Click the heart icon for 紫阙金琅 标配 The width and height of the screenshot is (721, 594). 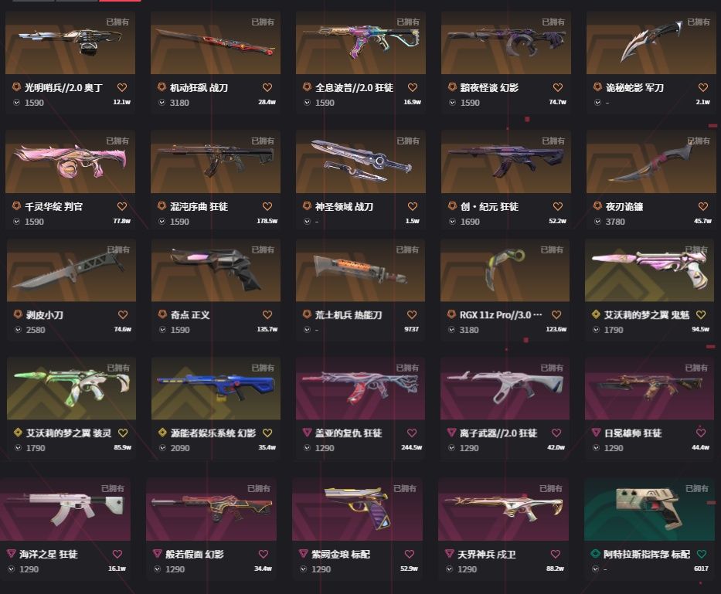click(x=410, y=554)
